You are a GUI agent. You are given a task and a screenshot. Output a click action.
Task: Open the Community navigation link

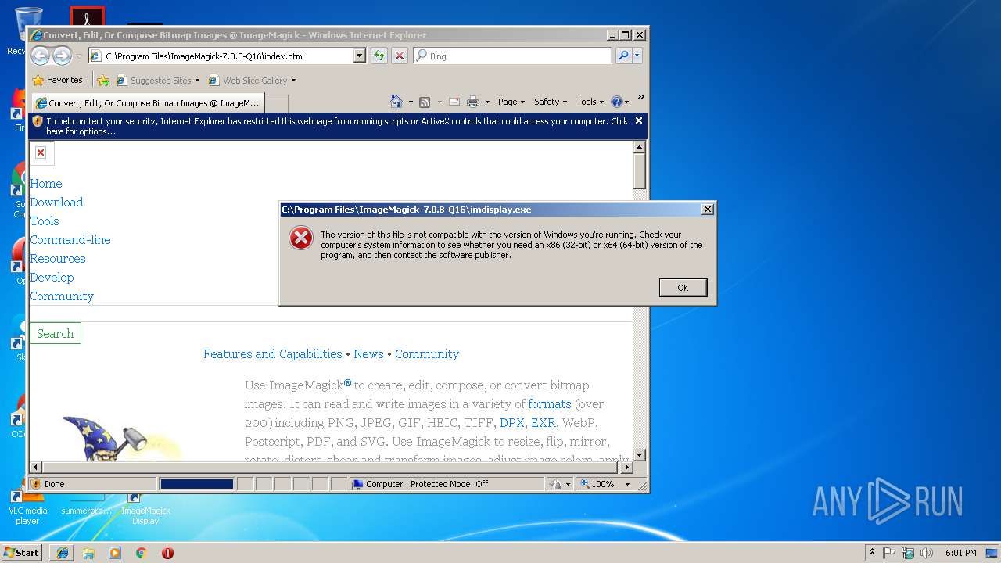(x=62, y=296)
